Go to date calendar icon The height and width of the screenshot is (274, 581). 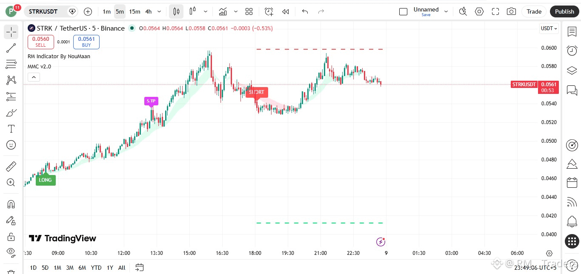(139, 268)
